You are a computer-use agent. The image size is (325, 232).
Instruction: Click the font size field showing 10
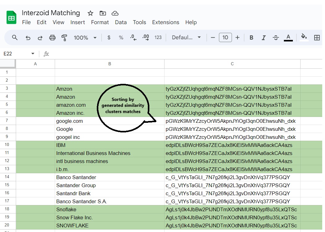point(225,37)
